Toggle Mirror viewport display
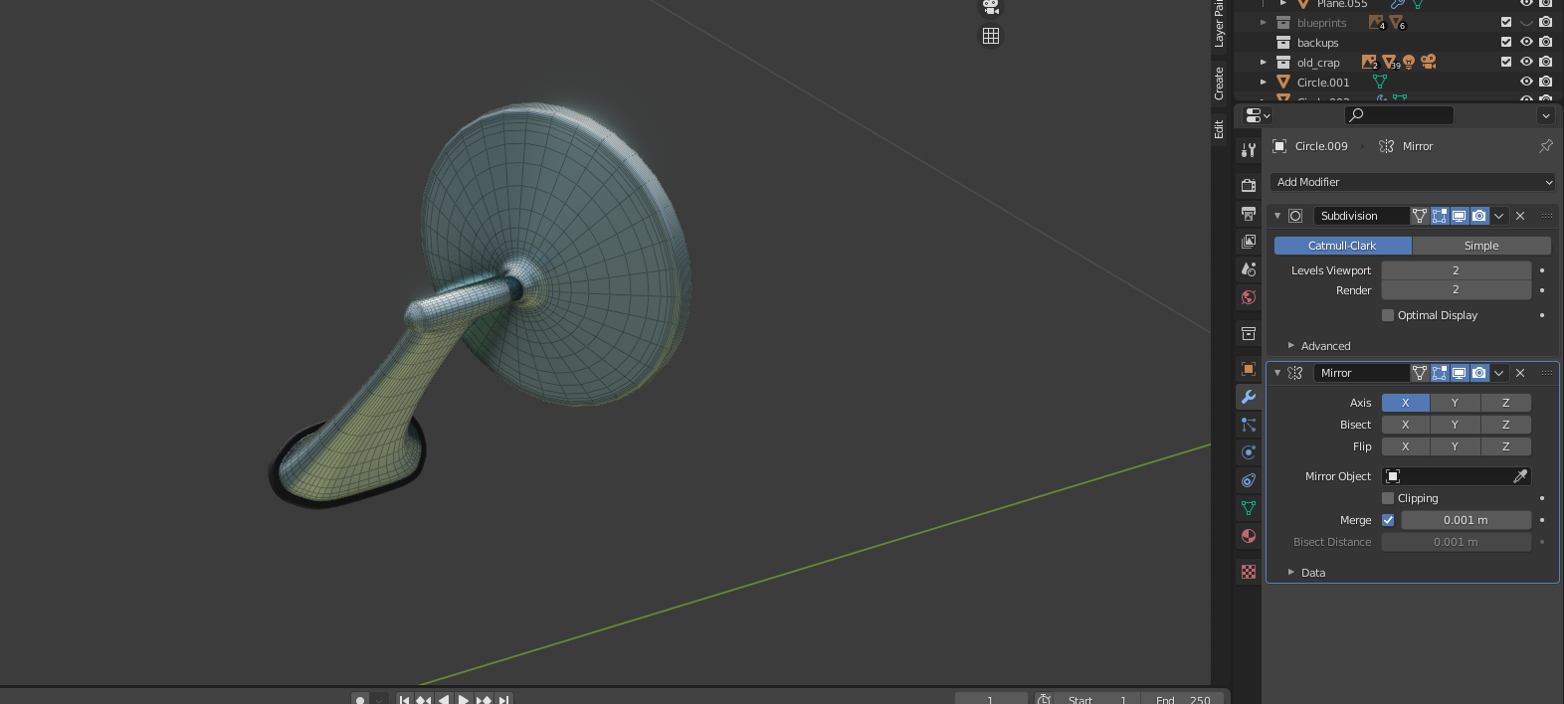Viewport: 1564px width, 704px height. coord(1460,373)
